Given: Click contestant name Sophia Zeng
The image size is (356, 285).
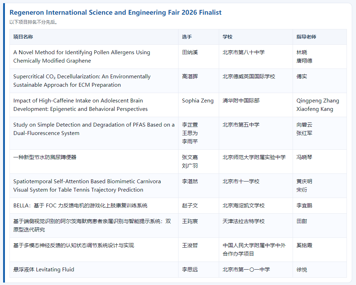Looking at the screenshot, I should coord(197,101).
